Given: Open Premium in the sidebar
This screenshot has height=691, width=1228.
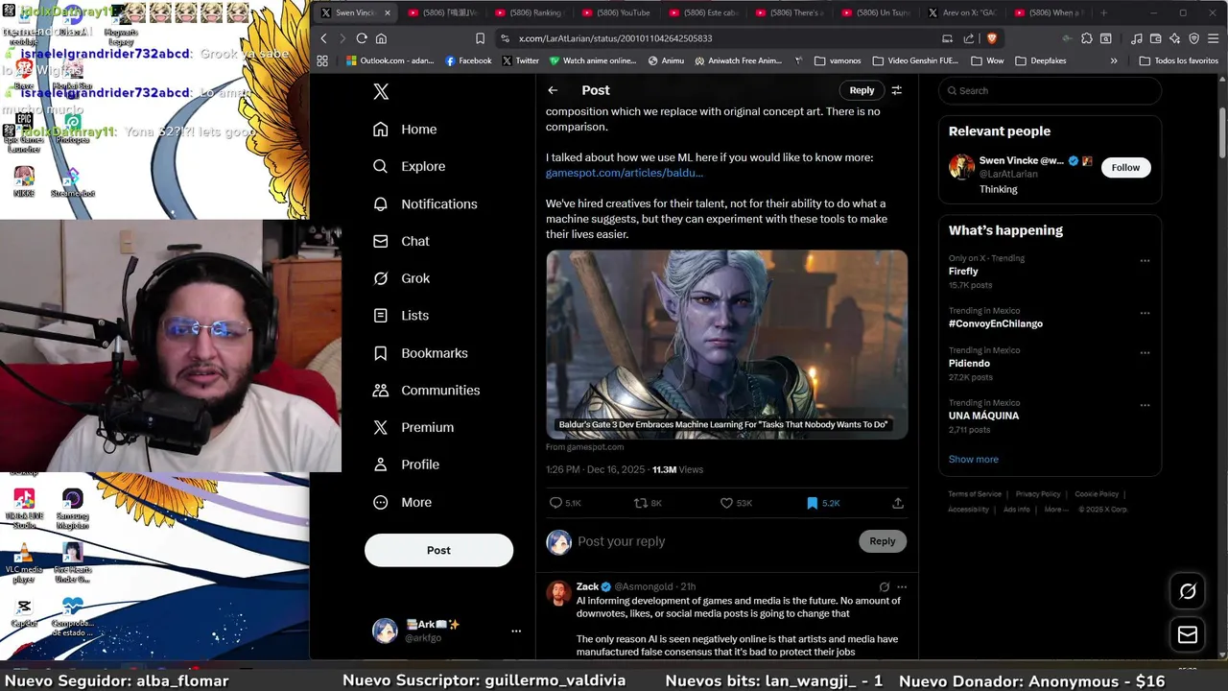Looking at the screenshot, I should [413, 427].
